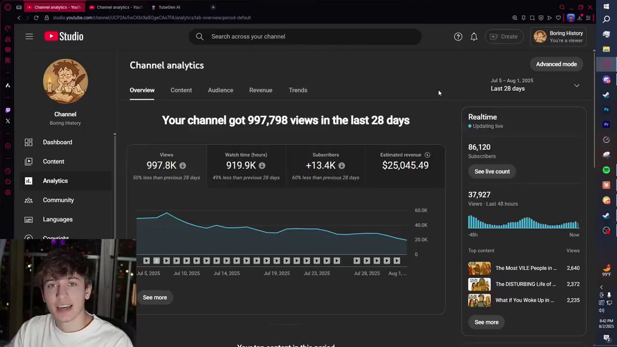Click the estimated revenue clock icon
617x347 pixels.
pos(427,155)
